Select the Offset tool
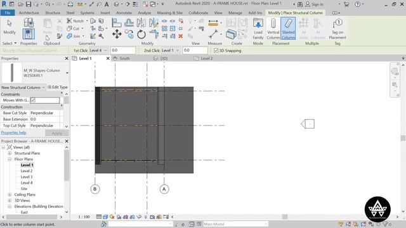406x228 pixels. (x=129, y=23)
